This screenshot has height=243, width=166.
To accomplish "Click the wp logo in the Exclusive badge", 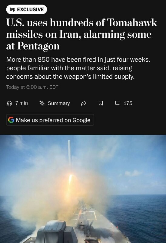I will point(12,9).
